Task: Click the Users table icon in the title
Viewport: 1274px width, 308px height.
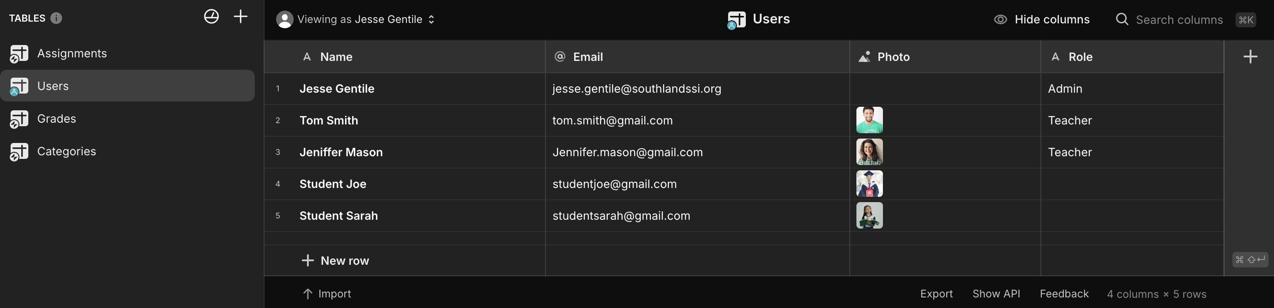Action: coord(736,20)
